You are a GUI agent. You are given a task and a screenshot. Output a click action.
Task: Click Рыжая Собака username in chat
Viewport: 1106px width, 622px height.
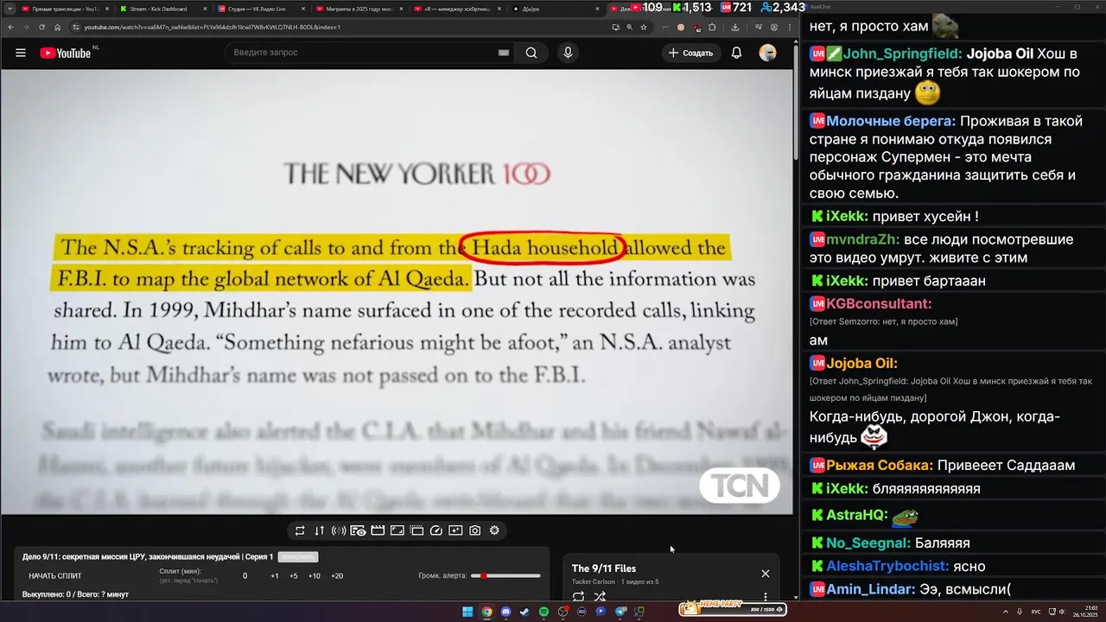[880, 465]
